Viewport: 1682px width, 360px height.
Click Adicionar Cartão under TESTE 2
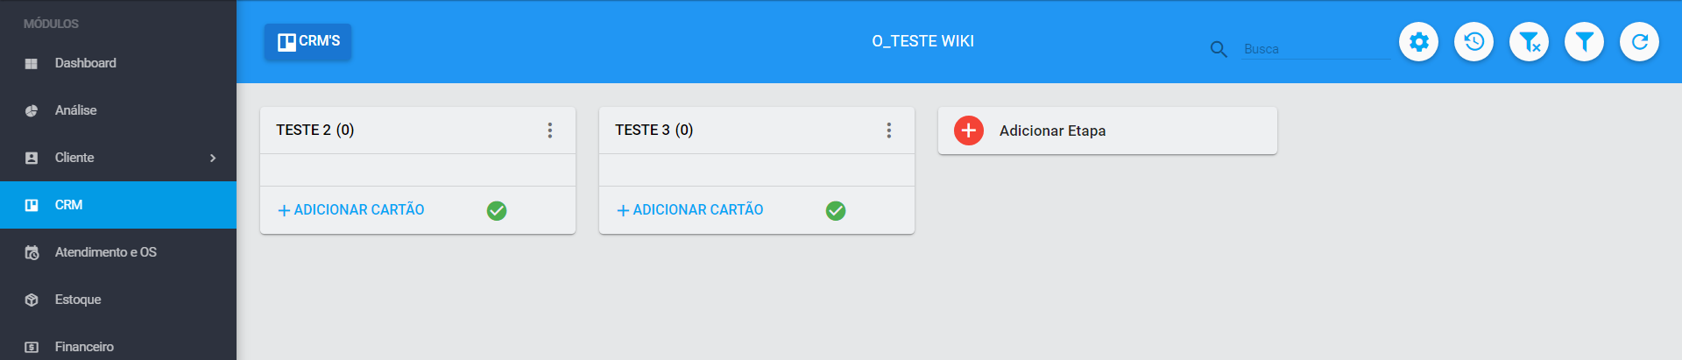[x=351, y=210]
